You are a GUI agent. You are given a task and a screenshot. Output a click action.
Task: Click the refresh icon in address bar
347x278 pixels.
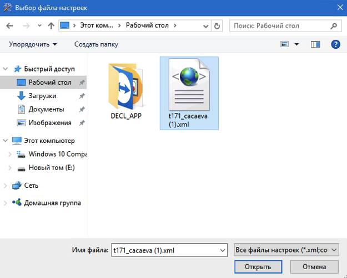tap(217, 25)
